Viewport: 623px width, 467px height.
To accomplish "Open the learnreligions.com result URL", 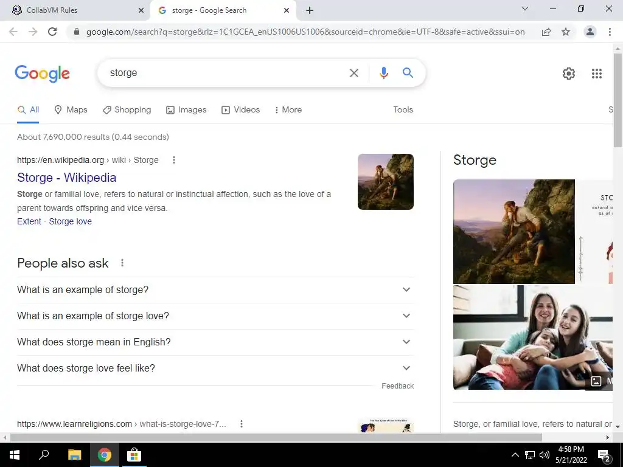I will tap(122, 424).
